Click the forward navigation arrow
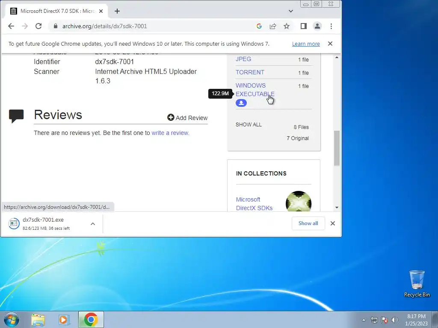The width and height of the screenshot is (438, 328). coord(25,26)
